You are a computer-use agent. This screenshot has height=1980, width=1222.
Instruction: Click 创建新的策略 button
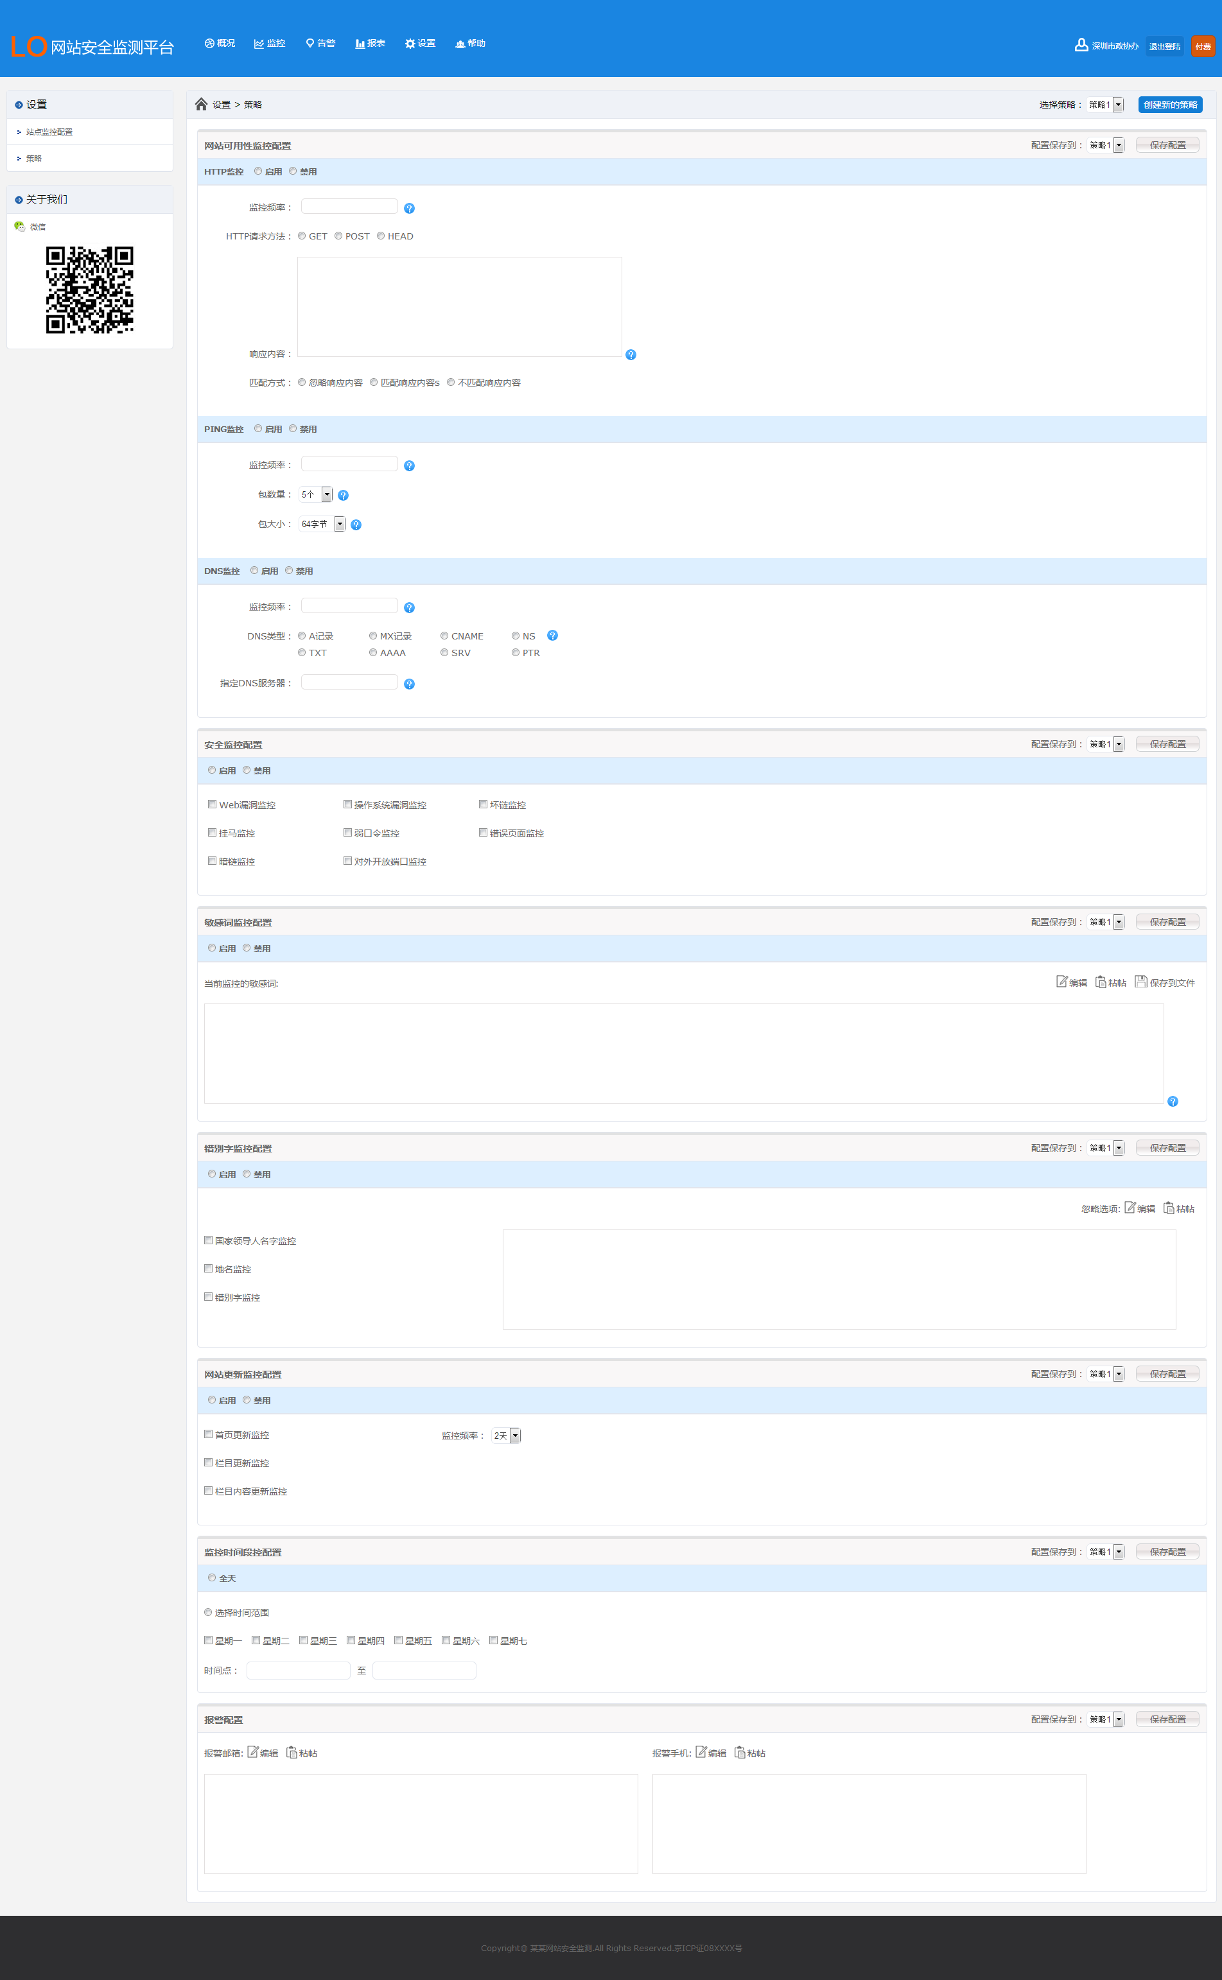(1169, 104)
